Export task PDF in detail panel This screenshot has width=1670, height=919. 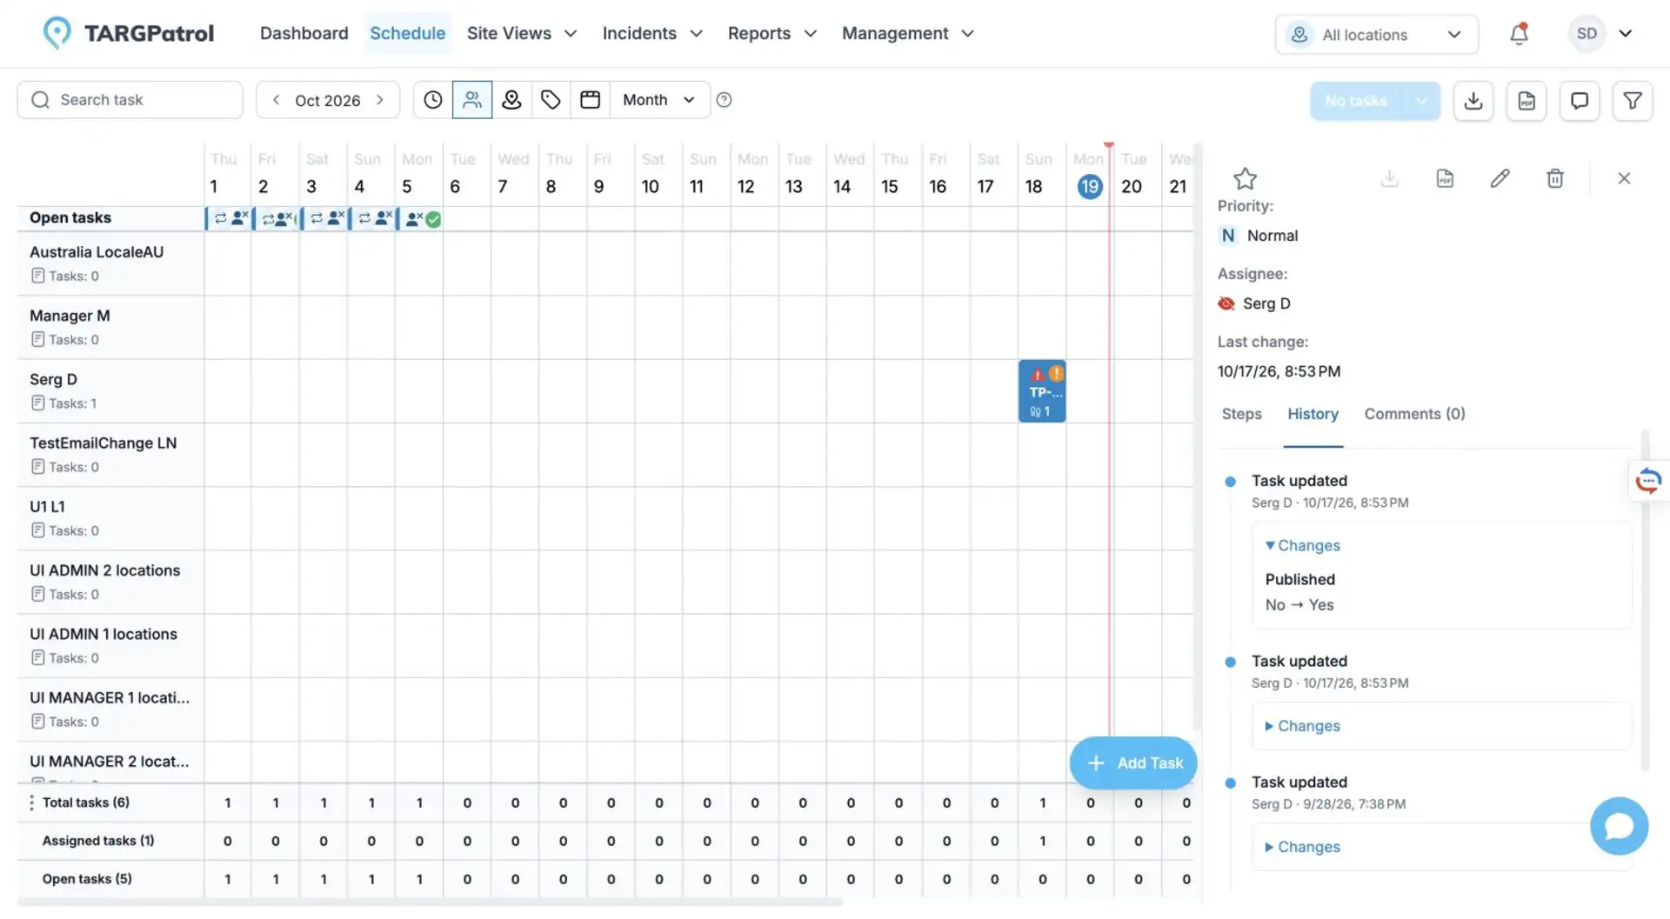click(1445, 178)
